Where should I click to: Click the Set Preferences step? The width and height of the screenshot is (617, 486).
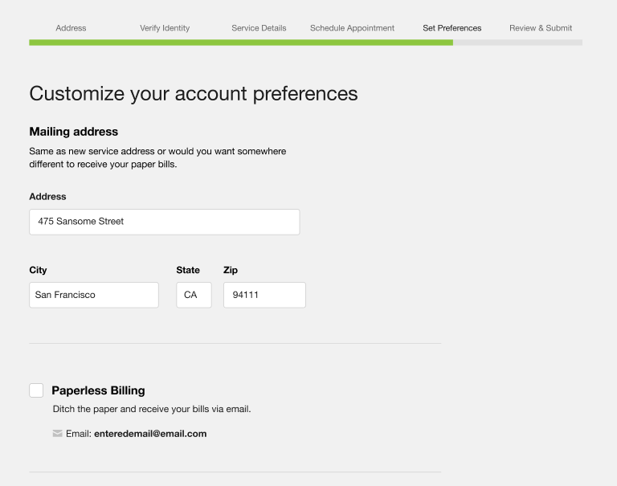click(452, 28)
